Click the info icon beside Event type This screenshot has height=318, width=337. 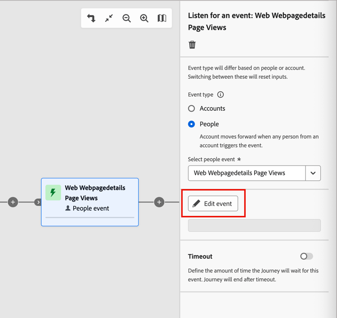[x=221, y=94]
